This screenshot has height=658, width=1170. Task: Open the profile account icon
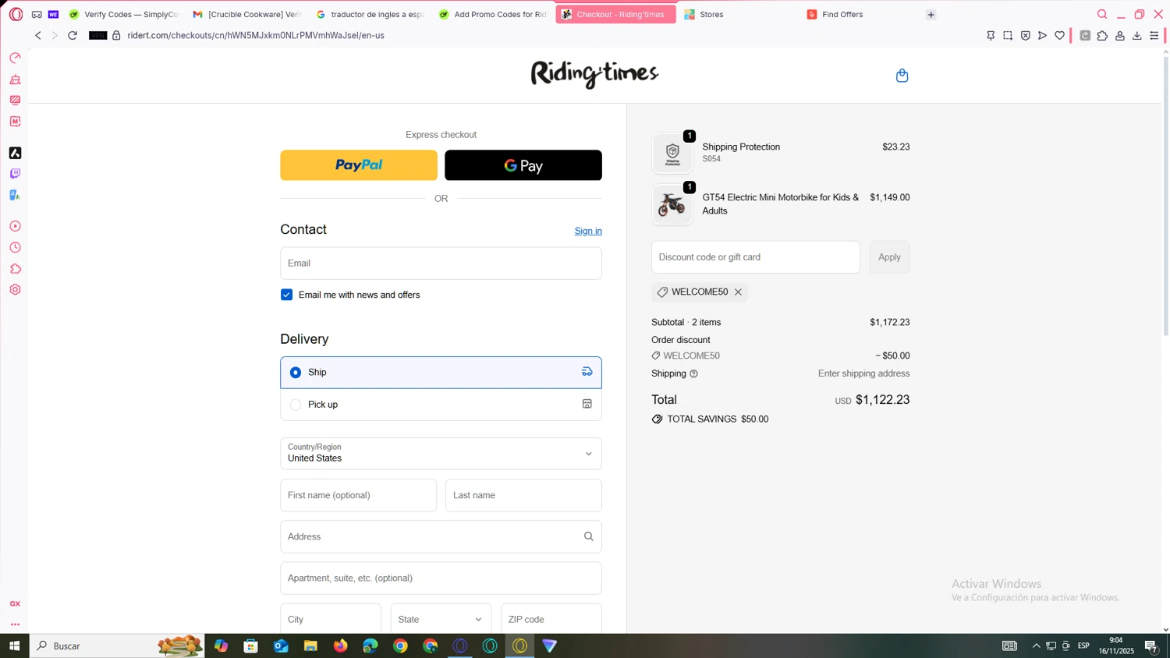(1119, 36)
